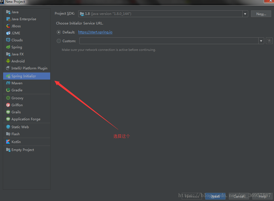Open the Project SDK dropdown arrow
Image resolution: width=274 pixels, height=201 pixels.
click(x=245, y=14)
